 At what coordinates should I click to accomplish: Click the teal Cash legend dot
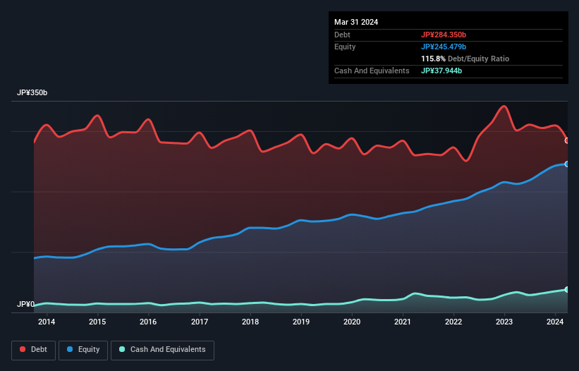[122, 349]
